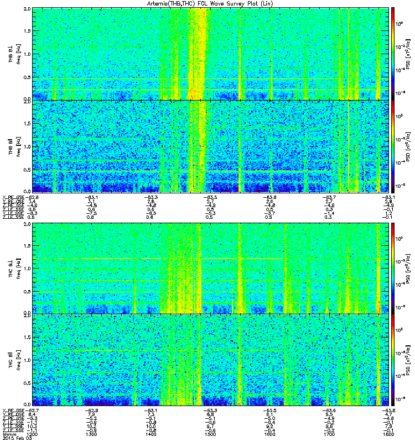This screenshot has width=415, height=442.
Task: Click the 10.3 value under THC panels
Action: point(32,427)
